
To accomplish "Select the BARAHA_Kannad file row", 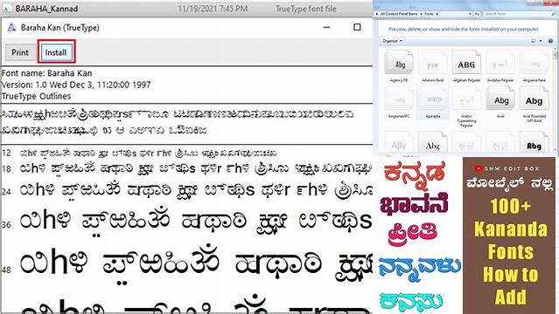I will [x=186, y=9].
